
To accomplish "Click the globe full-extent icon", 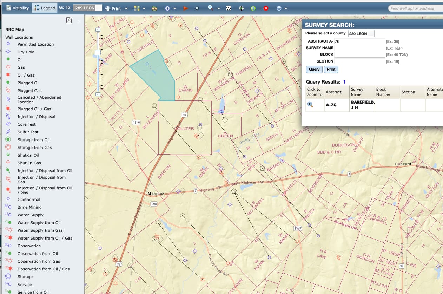I will pos(253,8).
